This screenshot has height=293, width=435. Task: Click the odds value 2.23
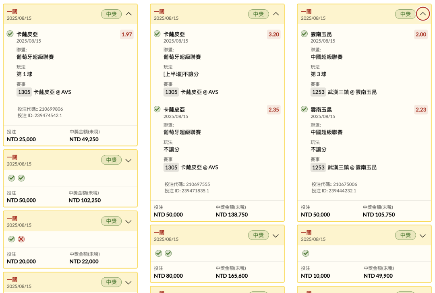[x=421, y=110]
